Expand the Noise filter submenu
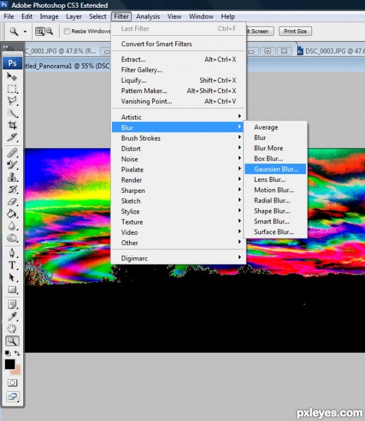Image resolution: width=365 pixels, height=421 pixels. (x=178, y=159)
